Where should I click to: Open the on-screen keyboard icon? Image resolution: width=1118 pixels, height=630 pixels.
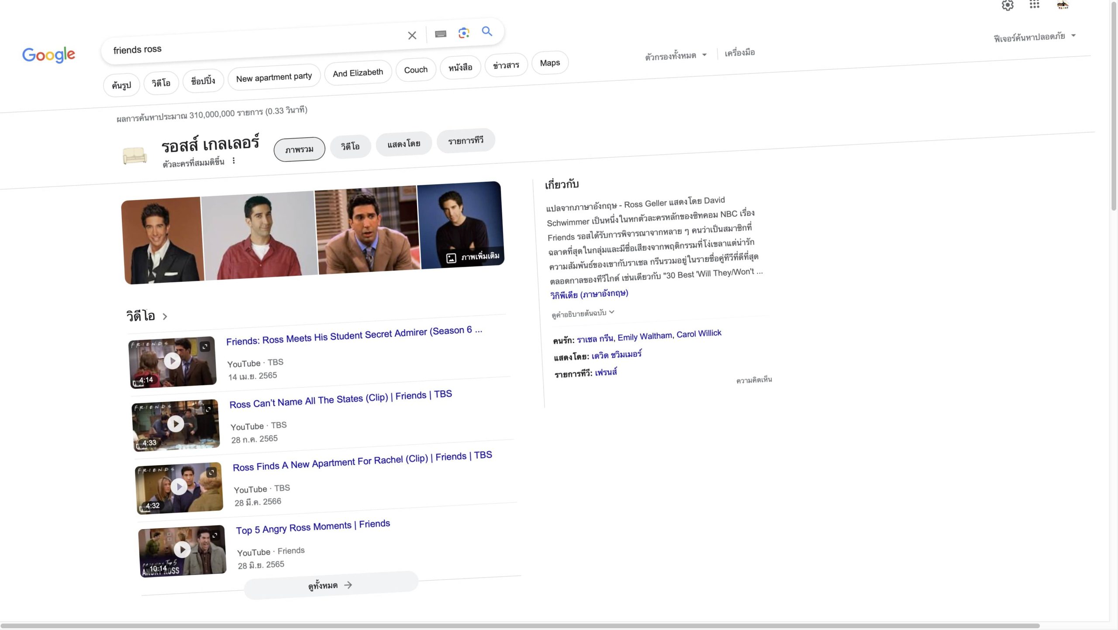point(440,34)
